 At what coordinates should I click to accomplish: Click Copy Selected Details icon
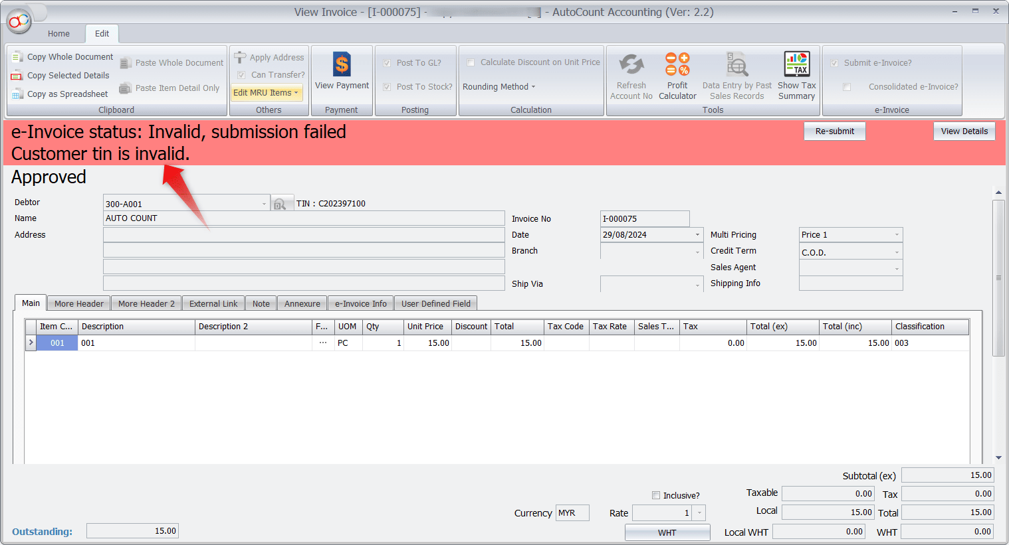(17, 76)
